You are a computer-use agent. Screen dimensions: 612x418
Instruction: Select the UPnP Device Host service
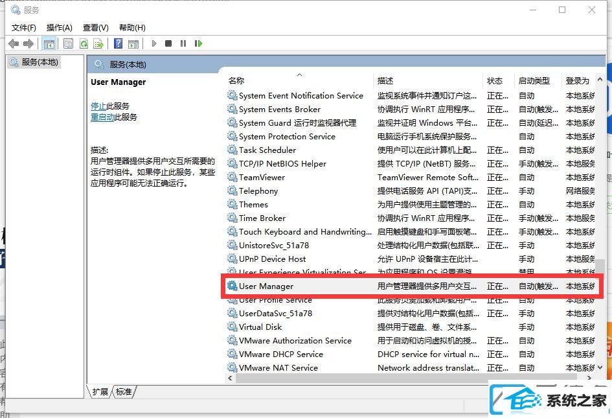click(411, 259)
